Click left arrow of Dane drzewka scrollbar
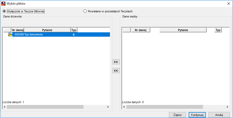The height and width of the screenshot is (118, 233). (x=4, y=107)
